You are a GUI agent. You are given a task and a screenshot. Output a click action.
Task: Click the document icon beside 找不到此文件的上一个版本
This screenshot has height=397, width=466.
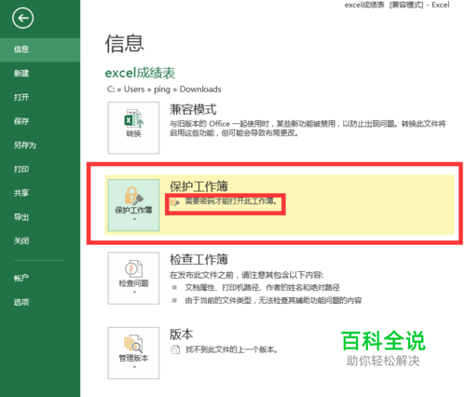(x=175, y=350)
